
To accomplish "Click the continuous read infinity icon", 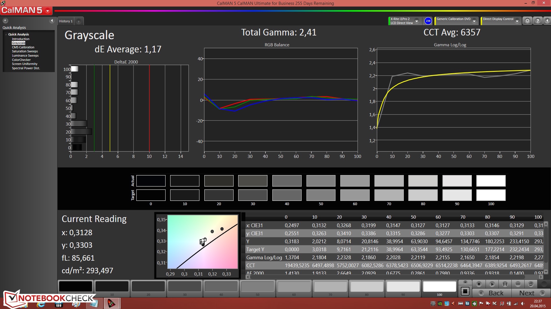I will click(518, 284).
